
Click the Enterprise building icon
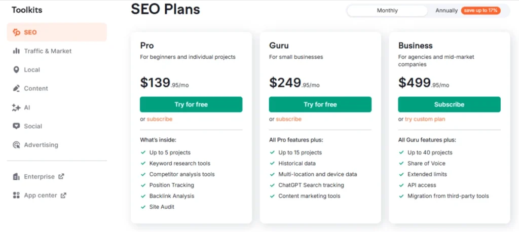coord(16,177)
